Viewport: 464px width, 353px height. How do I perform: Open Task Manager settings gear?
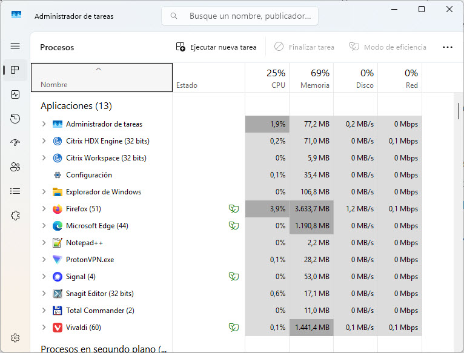pos(15,338)
